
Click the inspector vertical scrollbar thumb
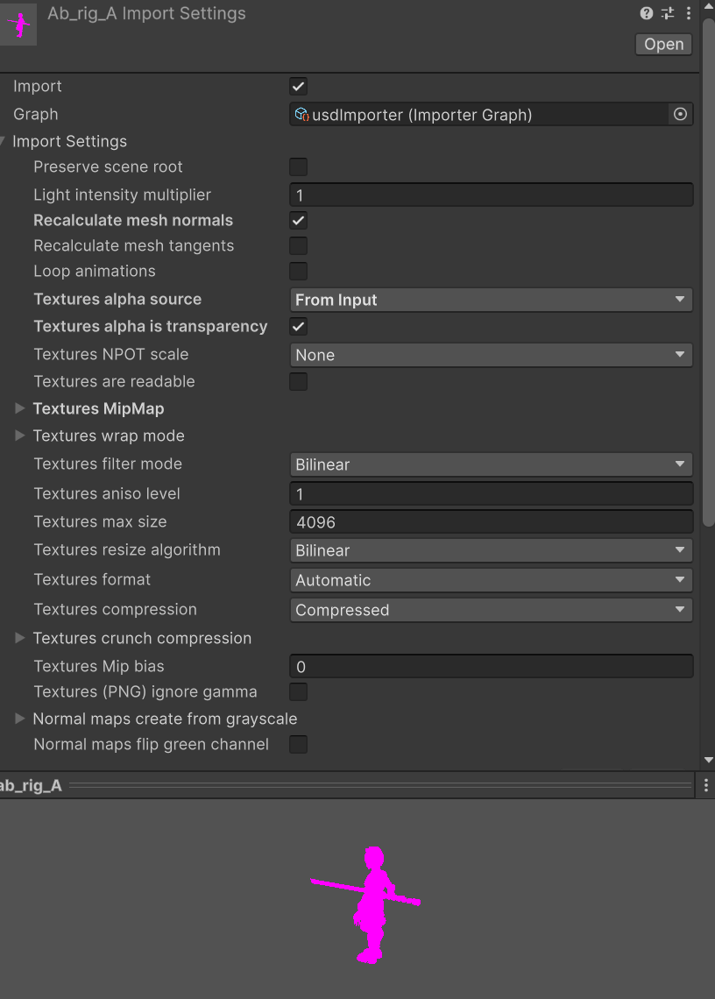(x=709, y=273)
